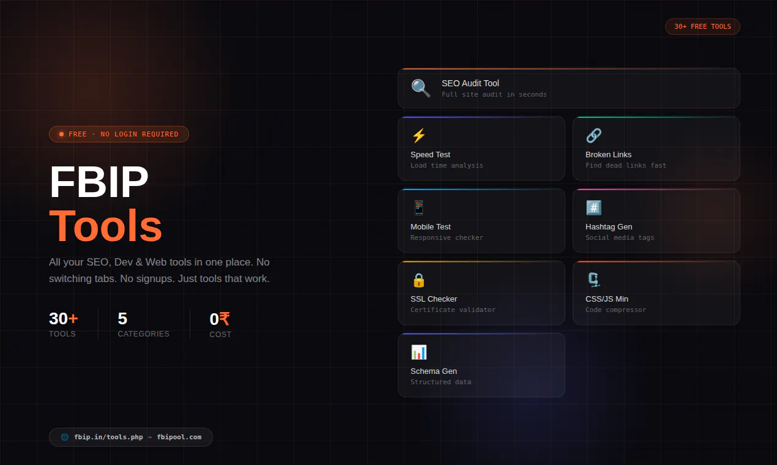The image size is (777, 465).
Task: Click the phone Mobile Test icon
Action: (x=418, y=207)
